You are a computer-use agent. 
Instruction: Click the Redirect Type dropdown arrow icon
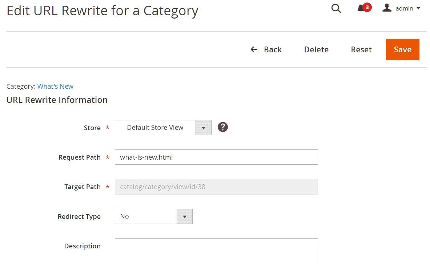185,216
